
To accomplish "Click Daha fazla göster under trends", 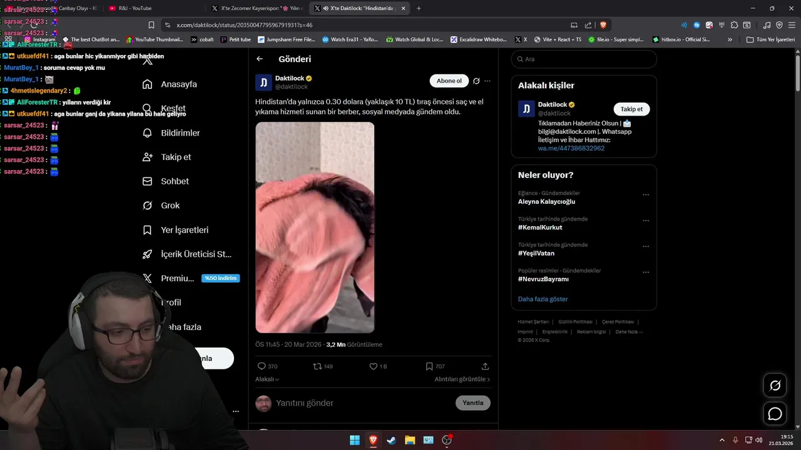I will (x=543, y=299).
